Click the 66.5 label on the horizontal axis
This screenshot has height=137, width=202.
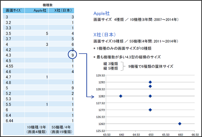click(x=195, y=135)
